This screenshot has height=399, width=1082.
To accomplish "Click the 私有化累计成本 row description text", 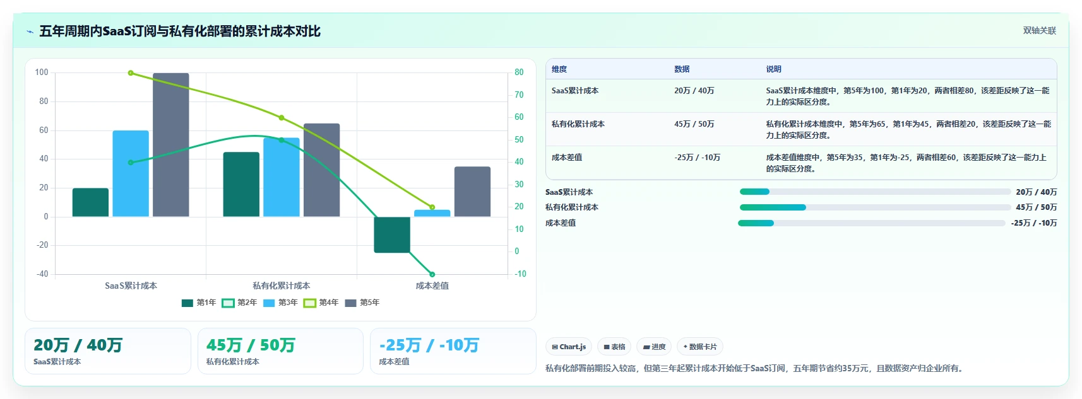I will point(908,130).
